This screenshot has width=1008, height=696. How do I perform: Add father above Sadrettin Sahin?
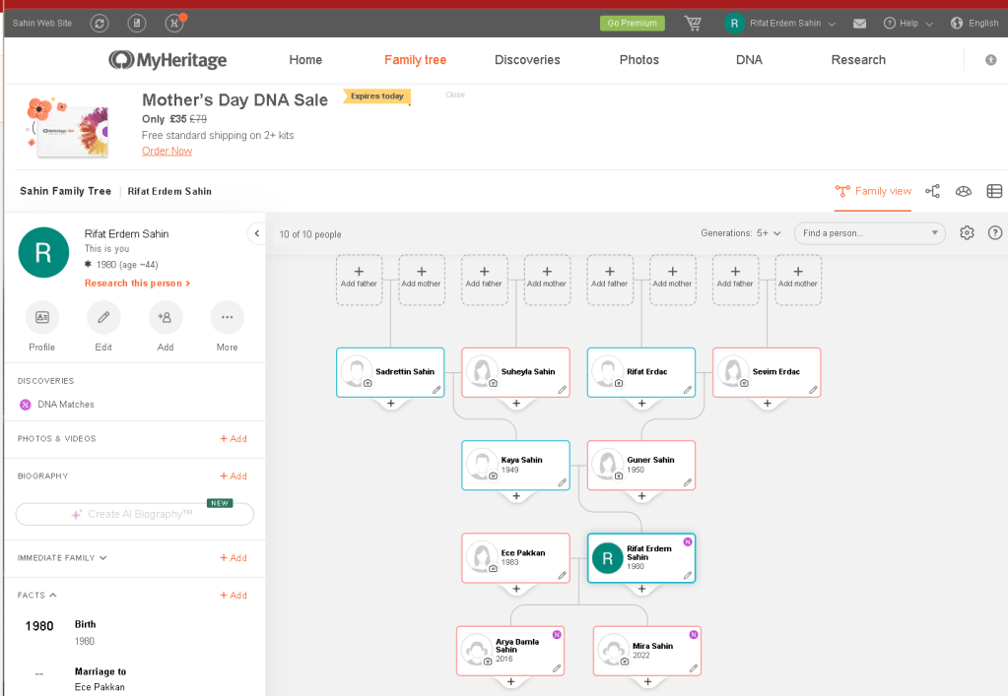pyautogui.click(x=359, y=280)
